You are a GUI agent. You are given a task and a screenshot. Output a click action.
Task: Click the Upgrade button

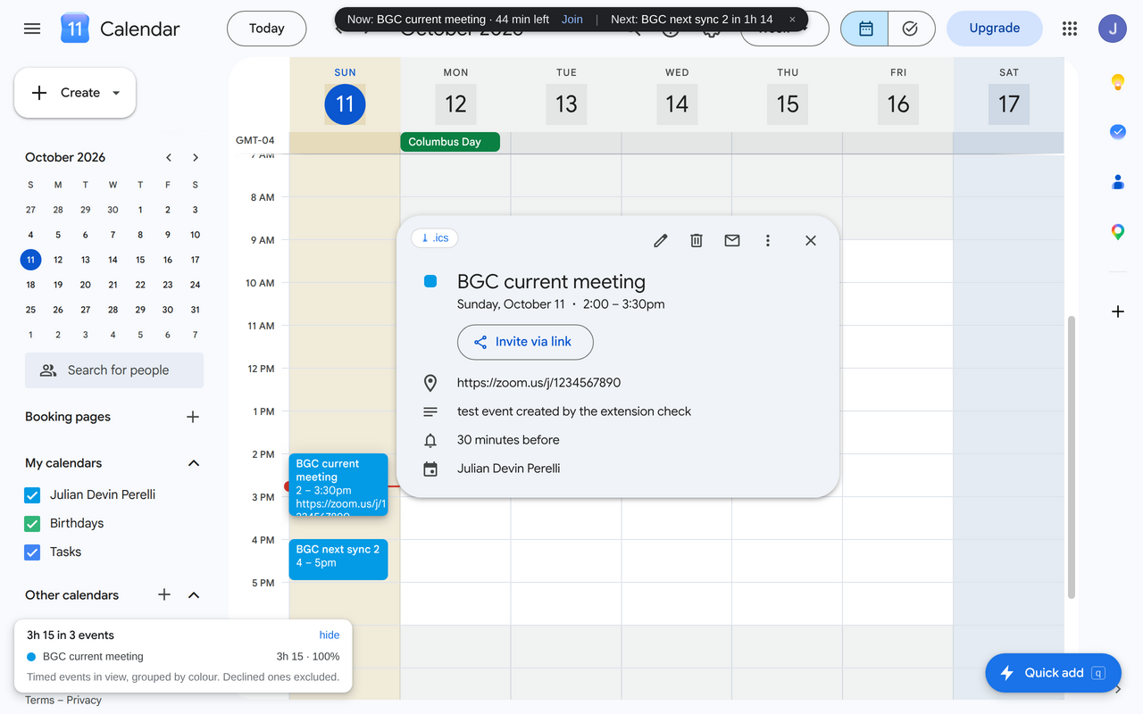[x=995, y=29]
